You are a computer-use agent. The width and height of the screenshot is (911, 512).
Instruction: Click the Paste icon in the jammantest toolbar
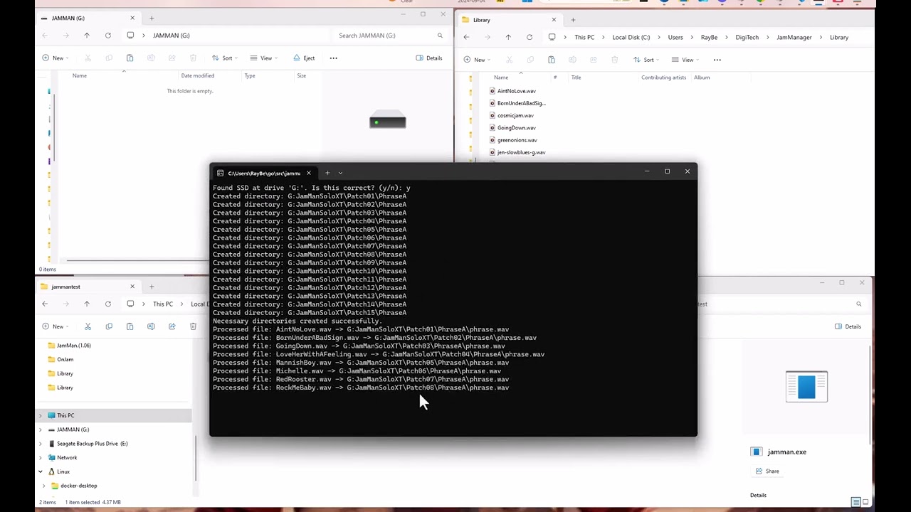pyautogui.click(x=130, y=326)
